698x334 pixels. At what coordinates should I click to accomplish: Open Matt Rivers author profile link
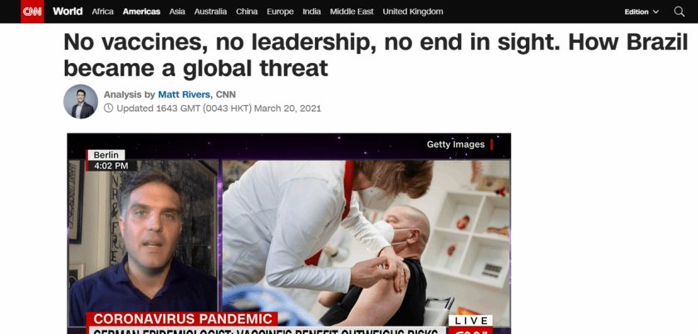pos(184,94)
